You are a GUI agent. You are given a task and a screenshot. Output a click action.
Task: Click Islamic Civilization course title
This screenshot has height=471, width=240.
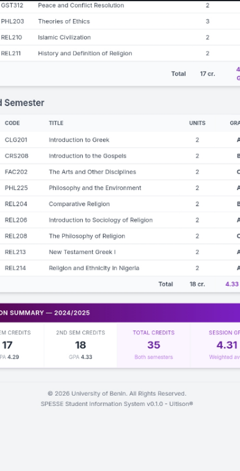click(x=64, y=37)
